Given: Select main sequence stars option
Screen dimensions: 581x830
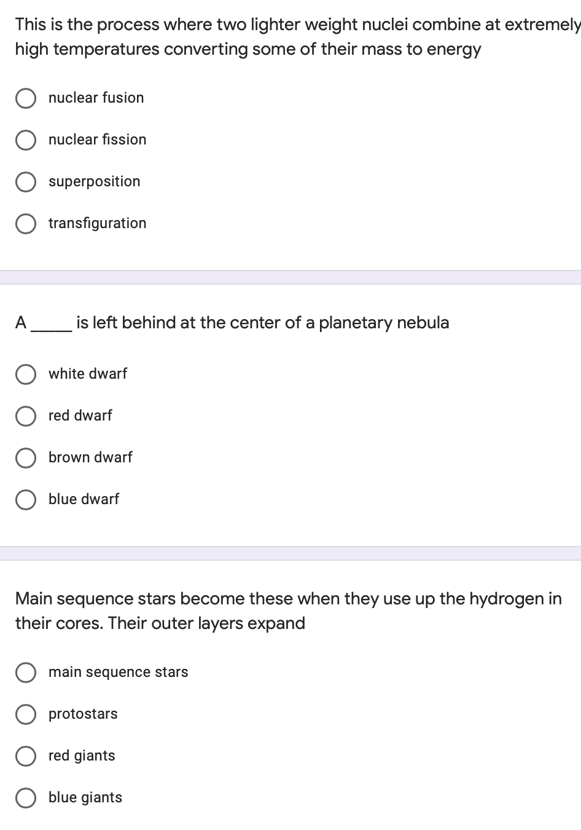Looking at the screenshot, I should [25, 673].
